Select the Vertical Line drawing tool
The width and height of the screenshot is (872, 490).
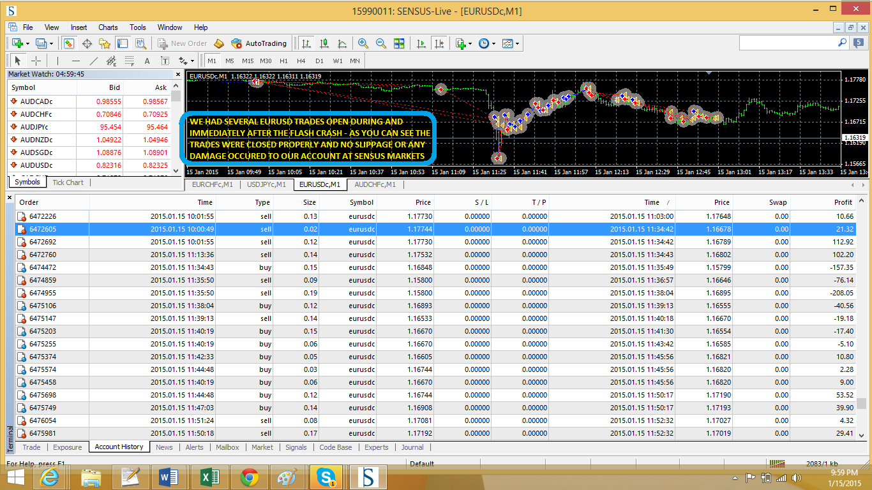click(x=57, y=61)
